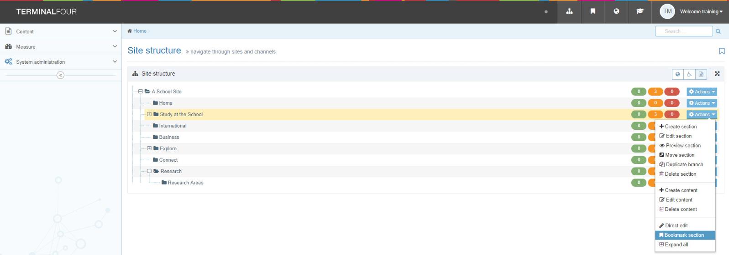This screenshot has width=729, height=255.
Task: Choose Create content from the menu
Action: [x=685, y=190]
